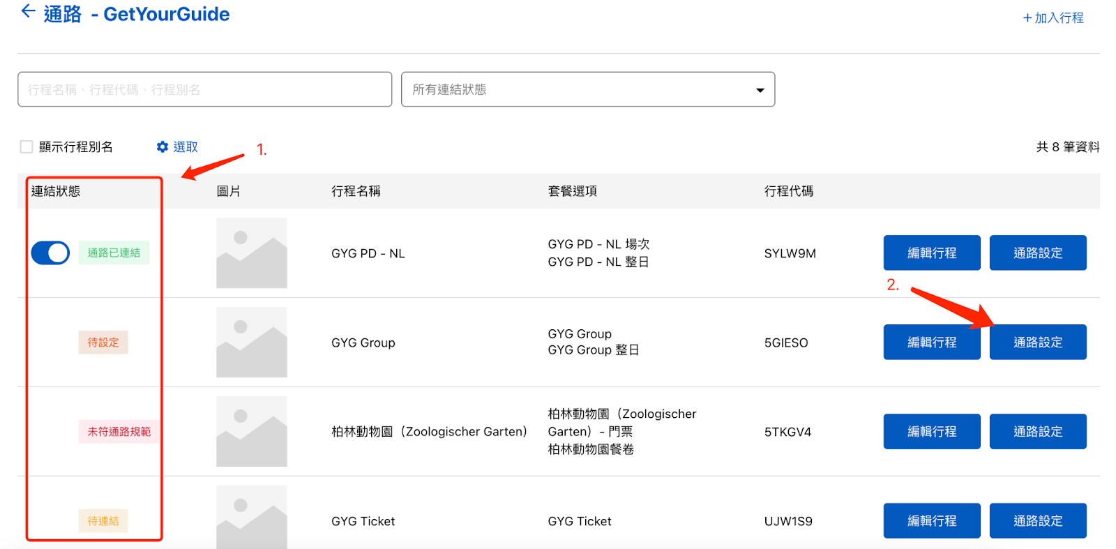Click 編輯行程 for GYG PD - NL
The height and width of the screenshot is (549, 1116).
coord(932,253)
